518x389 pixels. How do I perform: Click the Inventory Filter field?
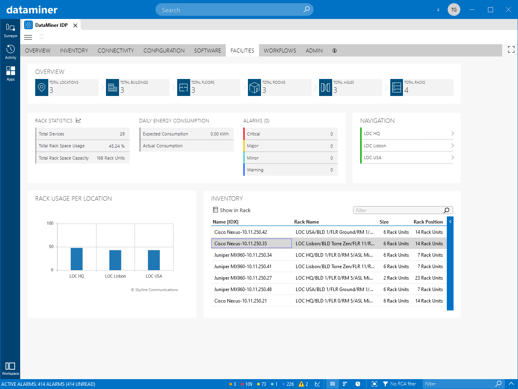403,210
